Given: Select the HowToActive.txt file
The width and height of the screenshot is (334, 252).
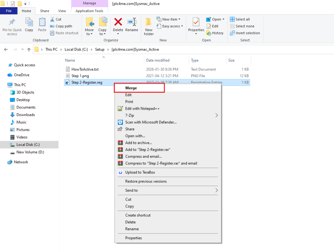Looking at the screenshot, I should point(85,69).
